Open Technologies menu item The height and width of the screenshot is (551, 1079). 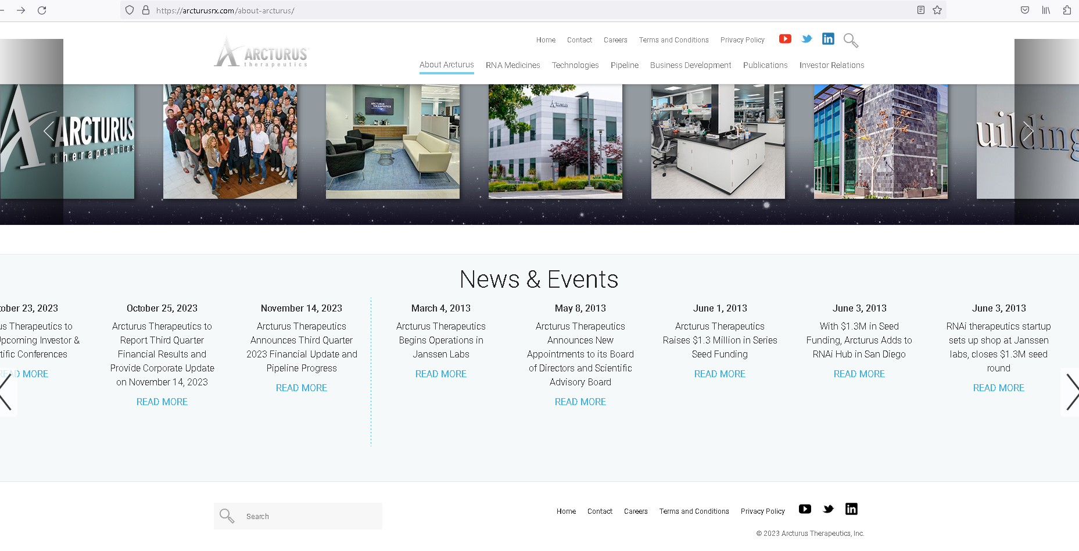(575, 65)
